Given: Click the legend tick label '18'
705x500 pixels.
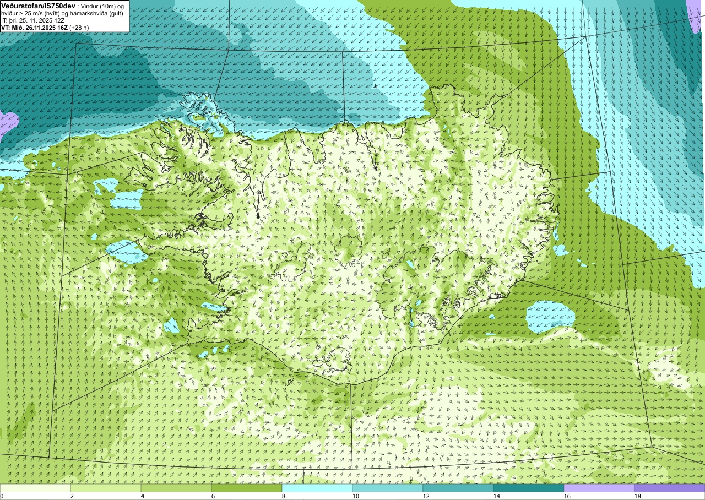Looking at the screenshot, I should pos(638,496).
